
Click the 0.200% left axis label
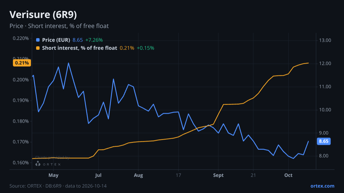[21, 79]
